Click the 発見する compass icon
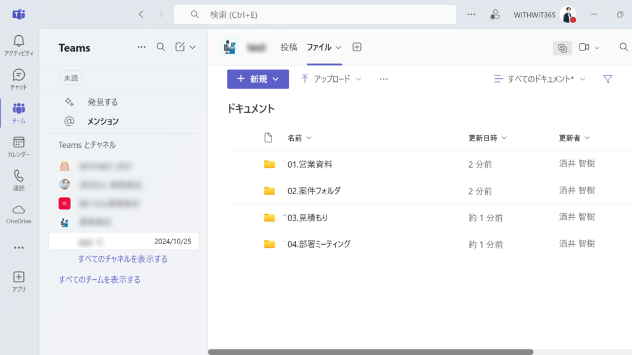 click(70, 102)
